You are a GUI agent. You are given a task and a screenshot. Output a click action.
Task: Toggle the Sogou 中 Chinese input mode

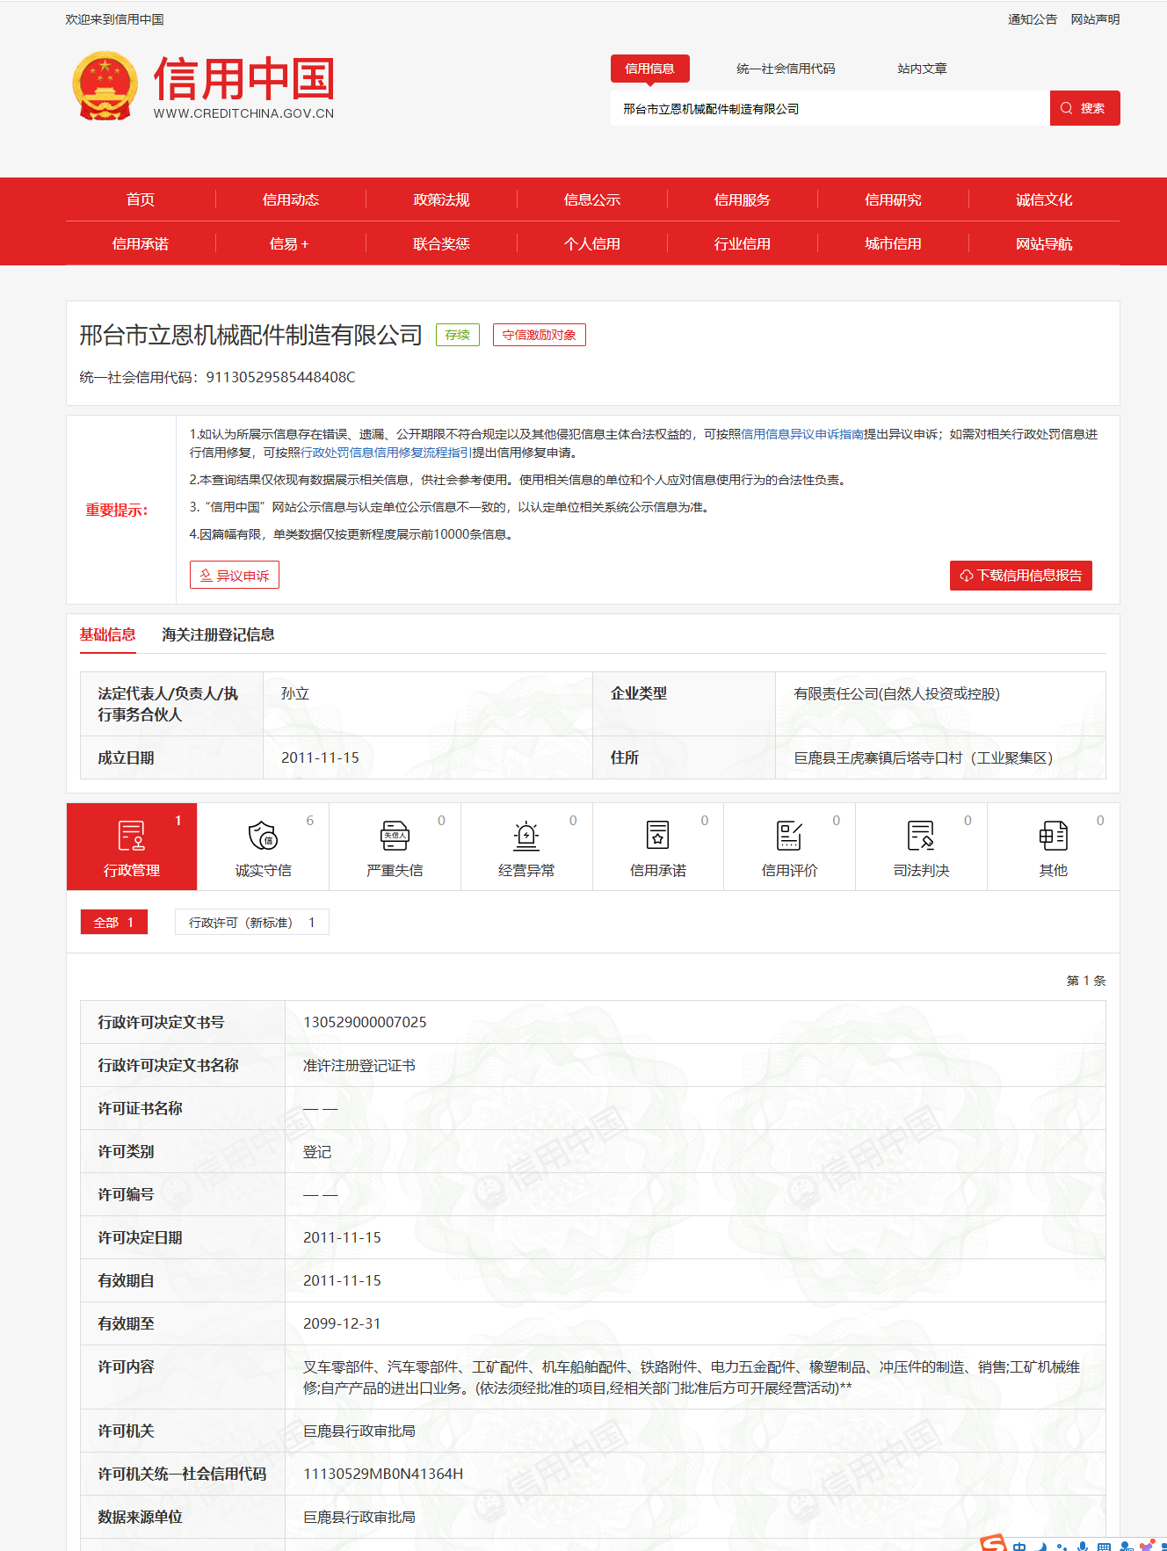[x=1019, y=1546]
